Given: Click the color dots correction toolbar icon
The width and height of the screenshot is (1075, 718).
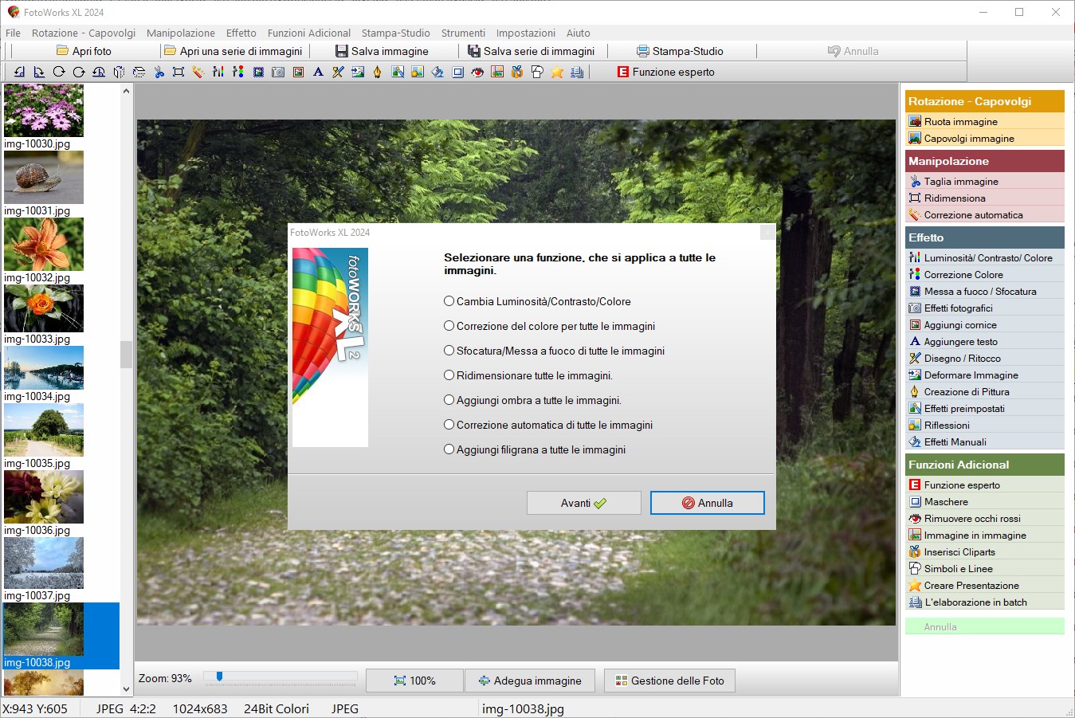Looking at the screenshot, I should tap(238, 72).
